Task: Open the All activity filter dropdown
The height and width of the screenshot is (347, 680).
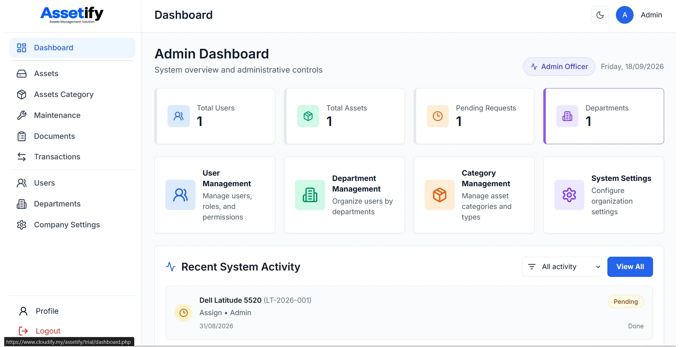Action: point(562,267)
